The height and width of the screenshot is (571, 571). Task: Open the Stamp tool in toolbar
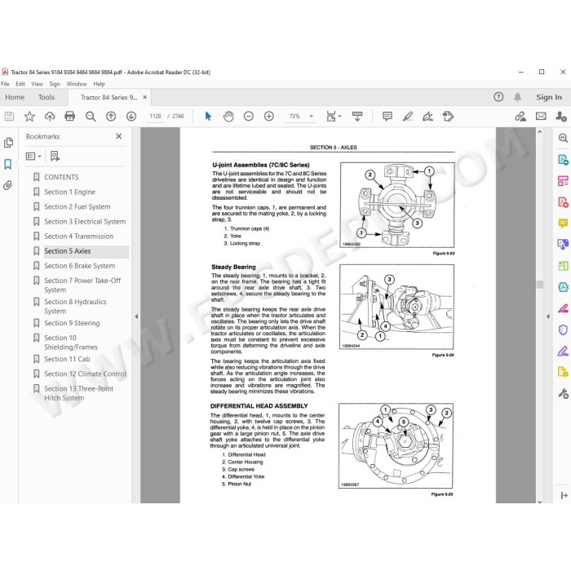coord(448,117)
